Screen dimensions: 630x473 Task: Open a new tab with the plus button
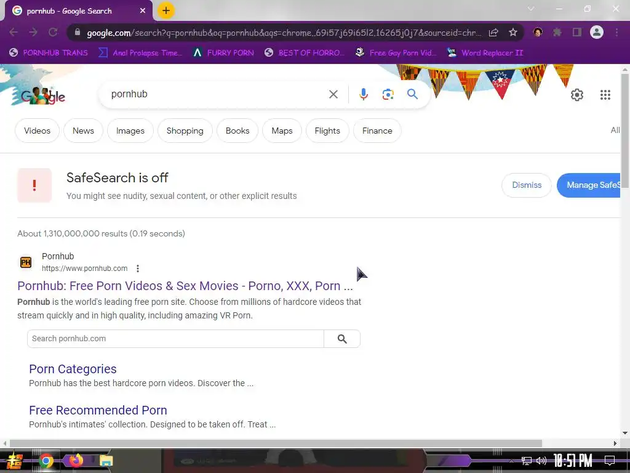click(x=166, y=10)
